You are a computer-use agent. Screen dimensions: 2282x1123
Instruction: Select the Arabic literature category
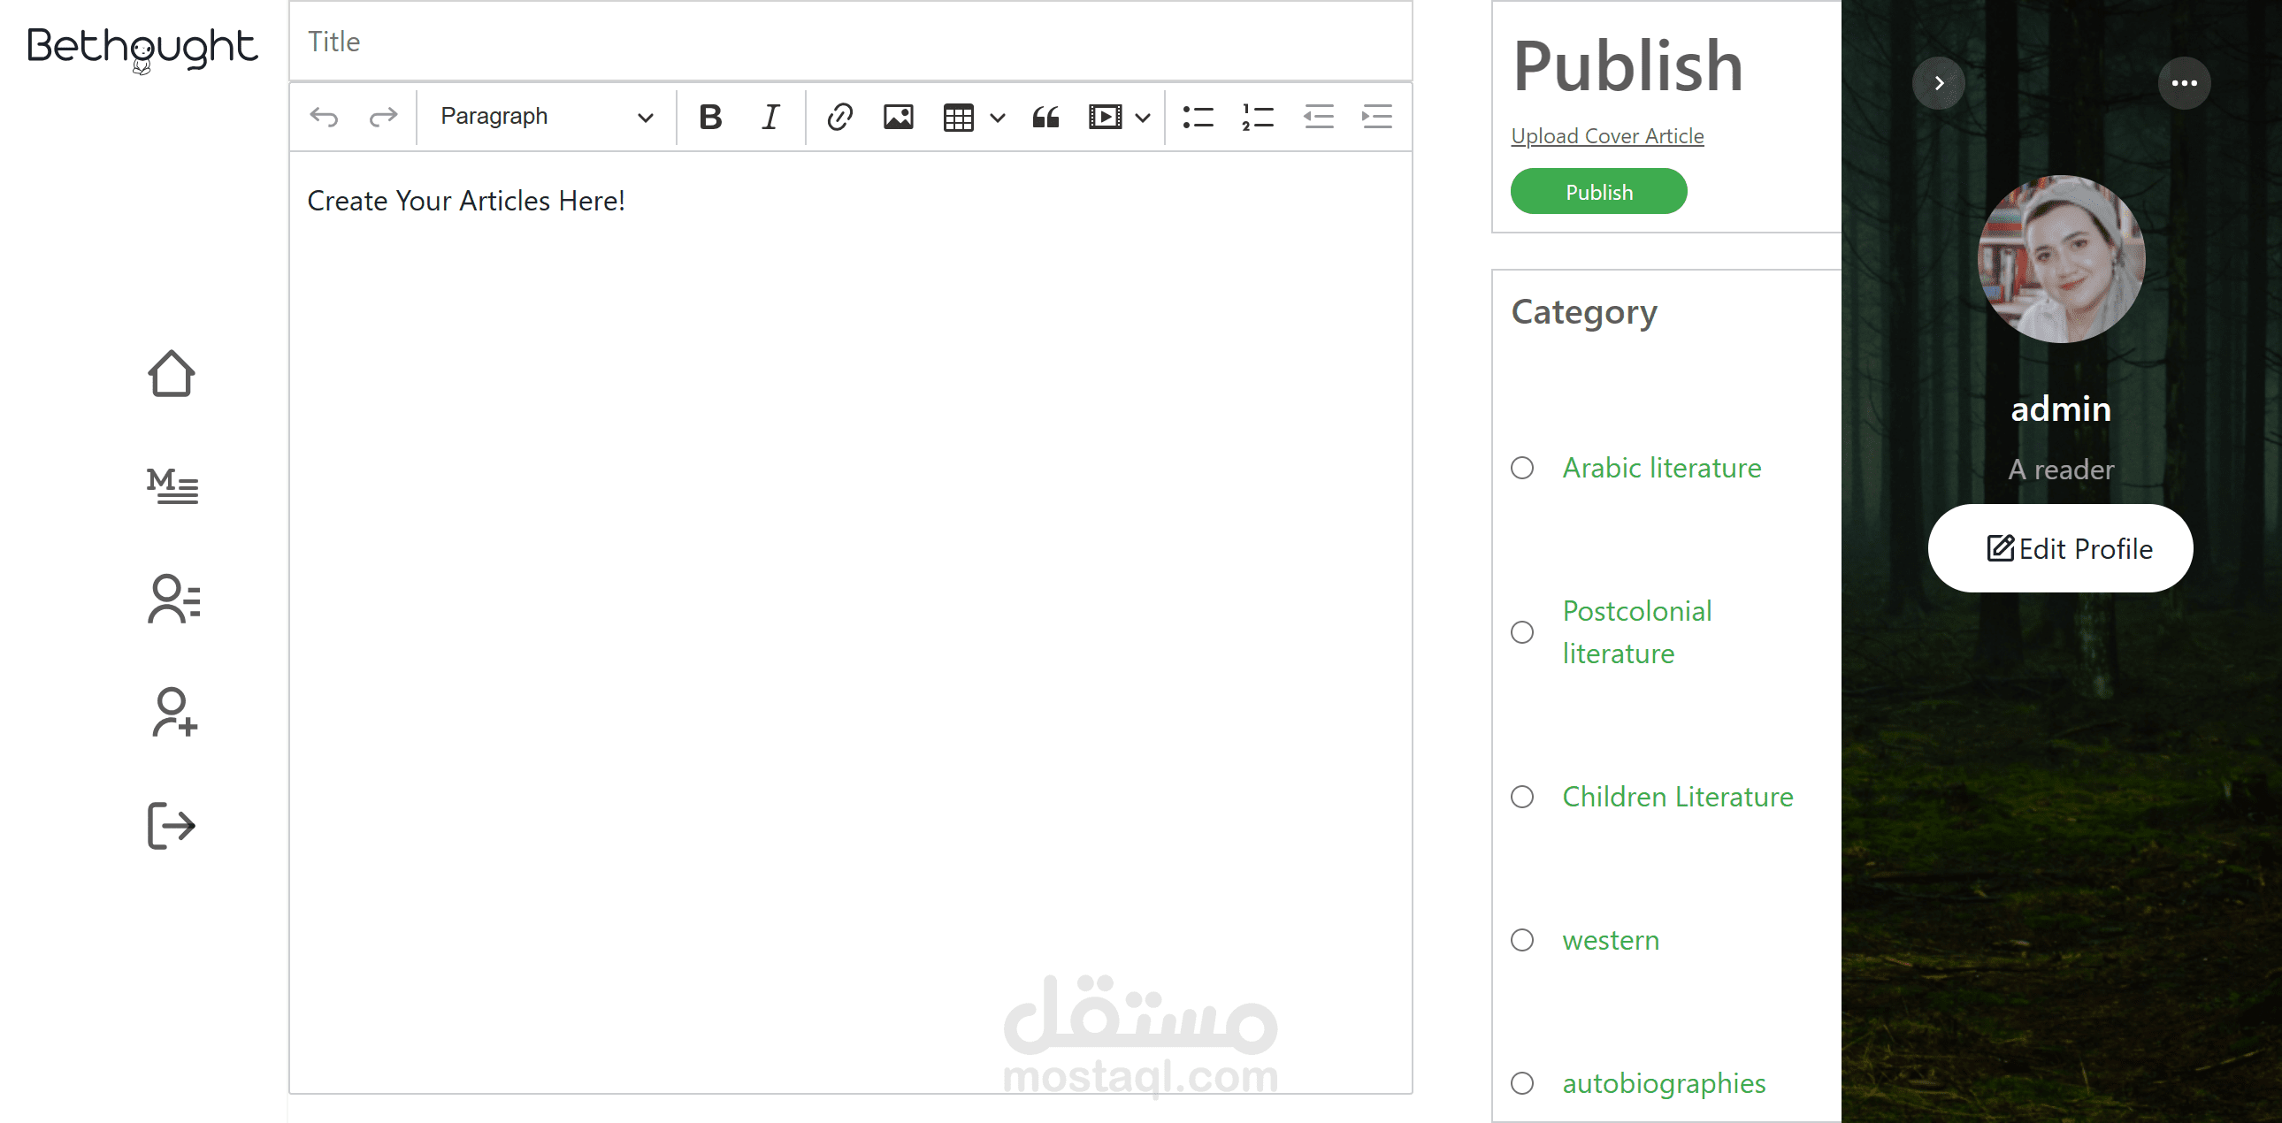click(1522, 468)
